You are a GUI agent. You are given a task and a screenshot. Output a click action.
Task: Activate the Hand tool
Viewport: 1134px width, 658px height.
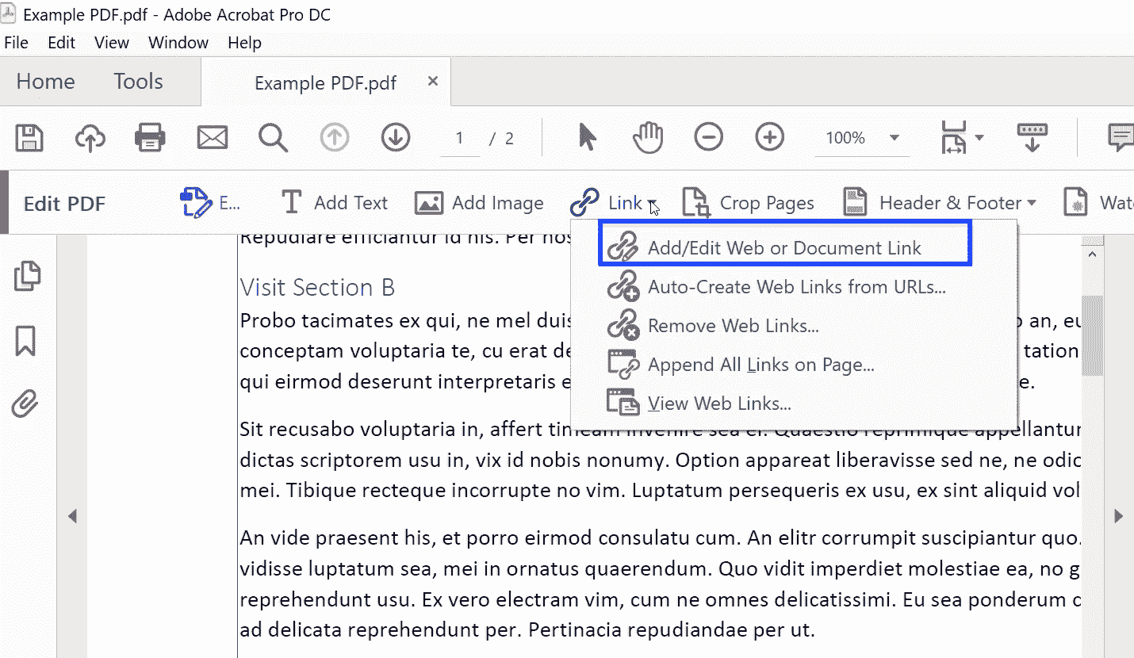[647, 136]
